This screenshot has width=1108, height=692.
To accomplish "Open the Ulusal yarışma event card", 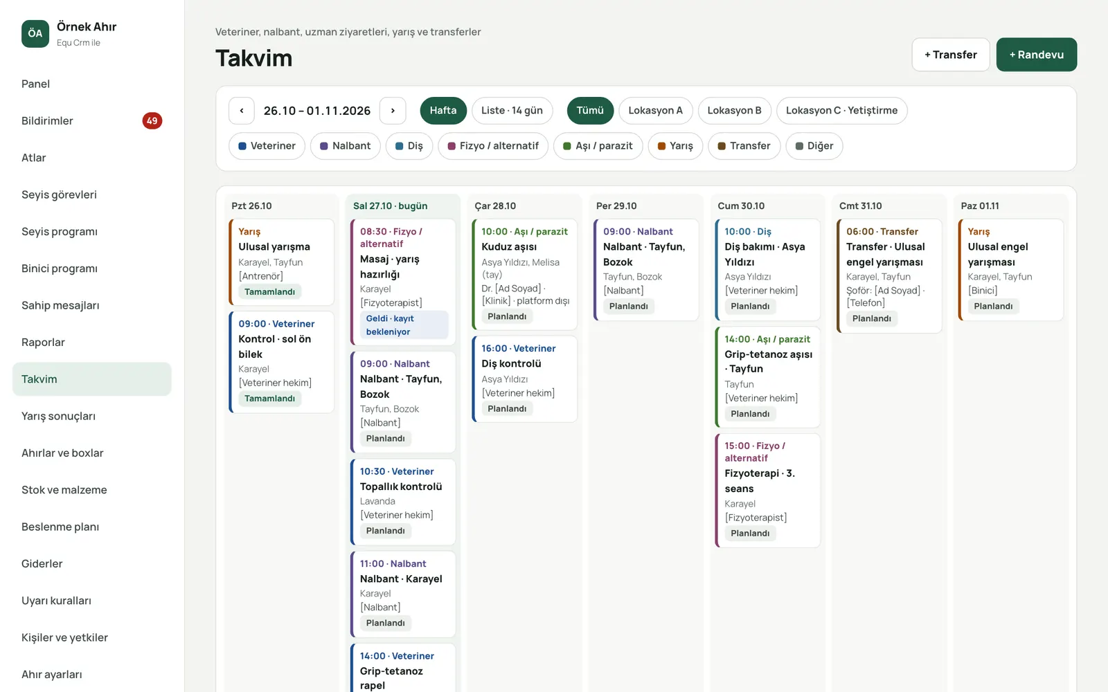I will pos(282,262).
